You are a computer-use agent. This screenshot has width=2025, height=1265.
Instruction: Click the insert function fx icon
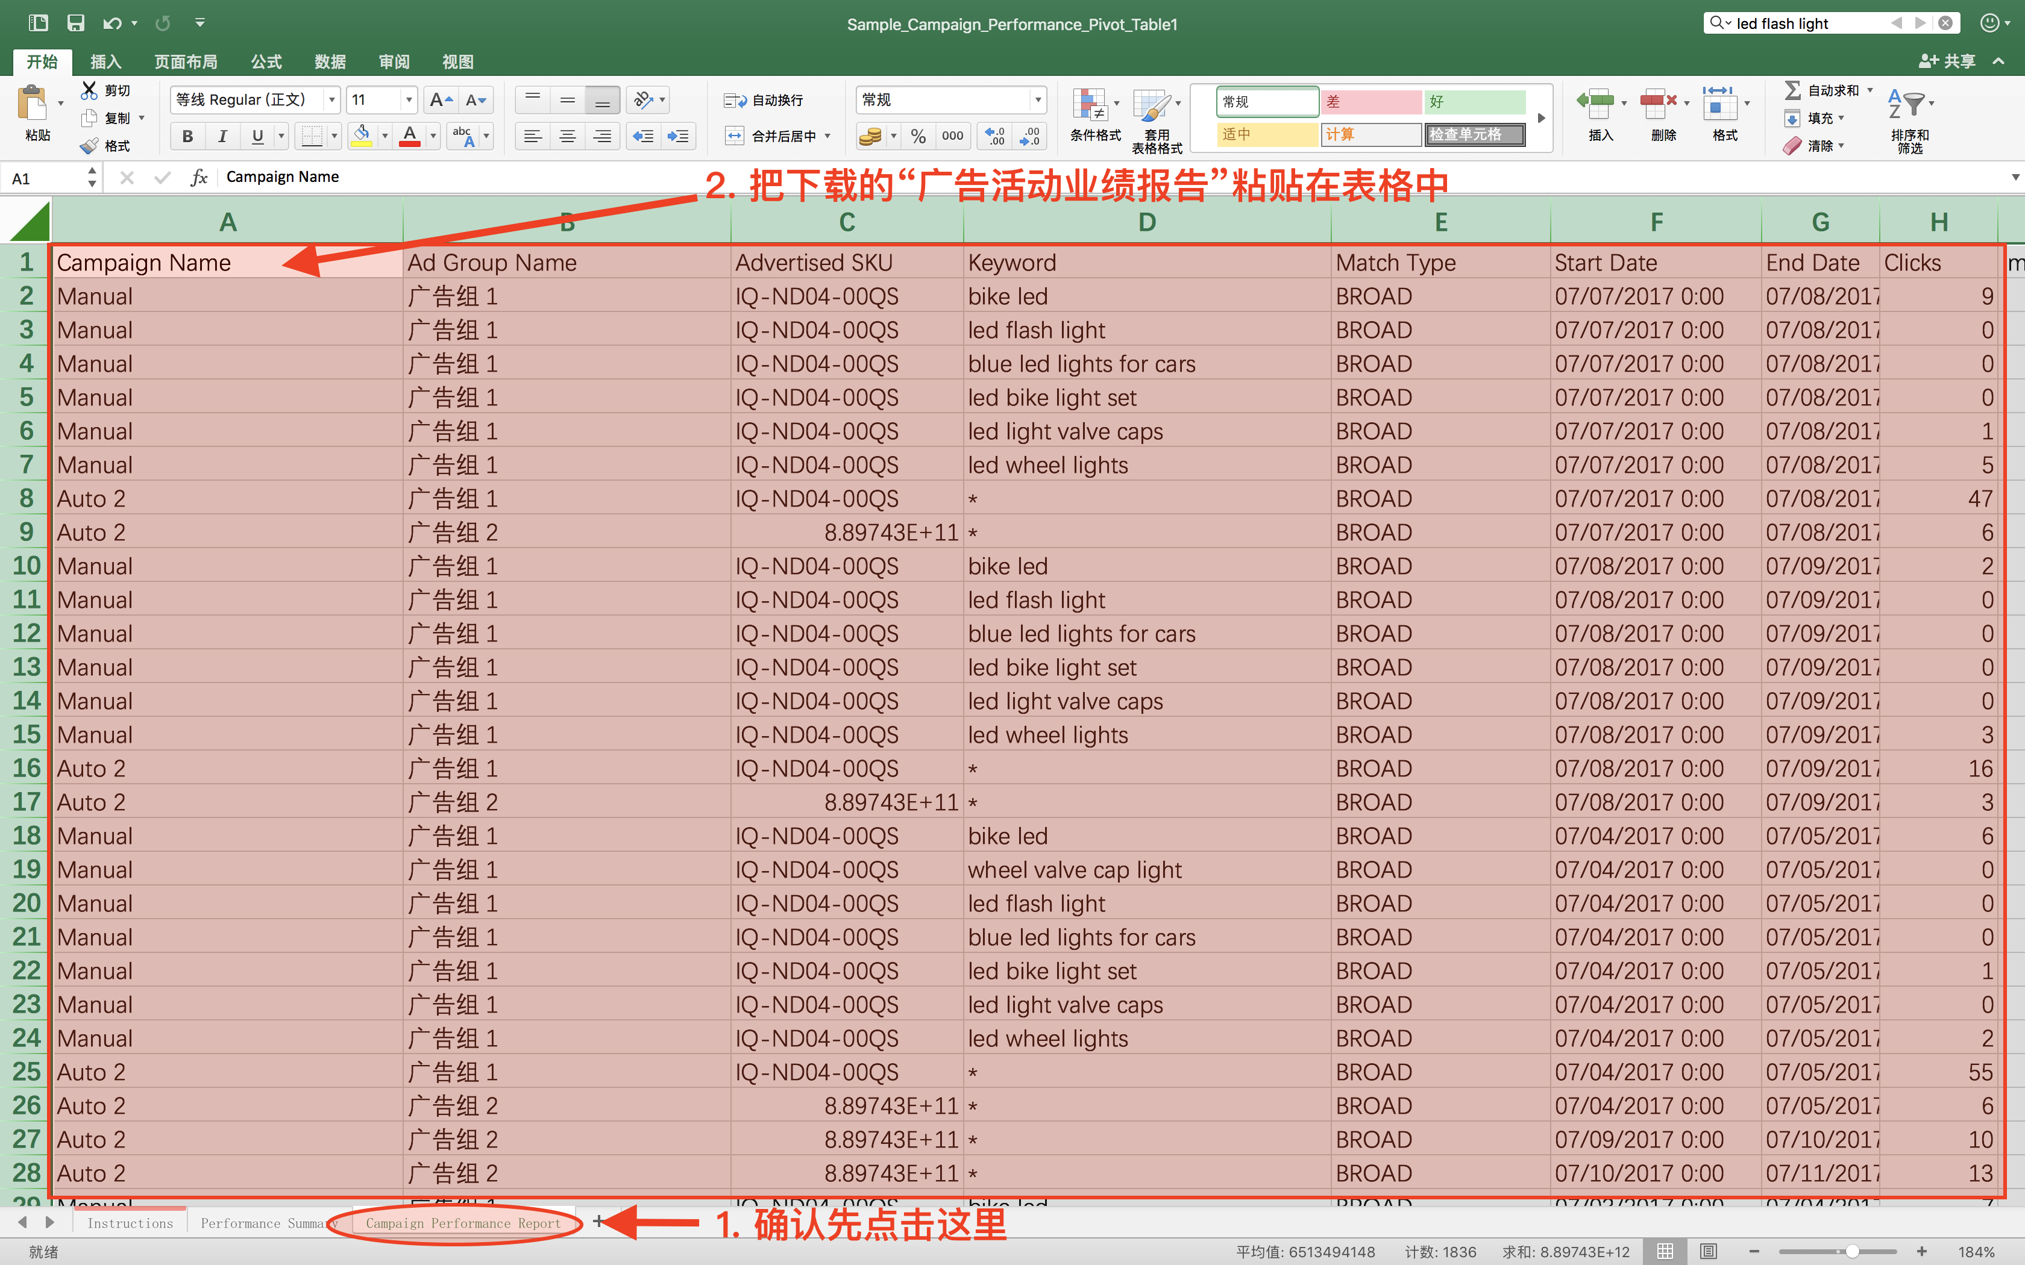coord(198,177)
